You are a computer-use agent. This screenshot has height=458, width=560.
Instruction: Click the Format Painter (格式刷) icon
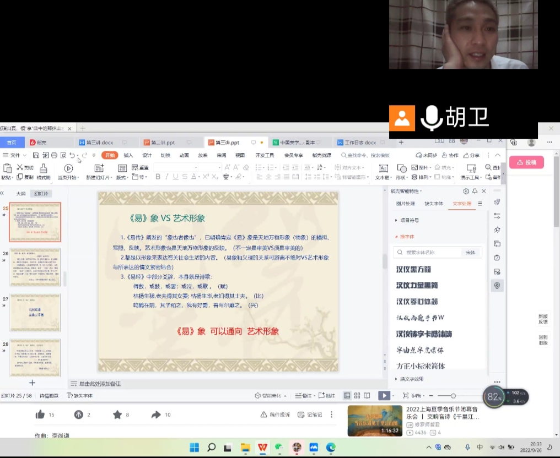(x=44, y=168)
